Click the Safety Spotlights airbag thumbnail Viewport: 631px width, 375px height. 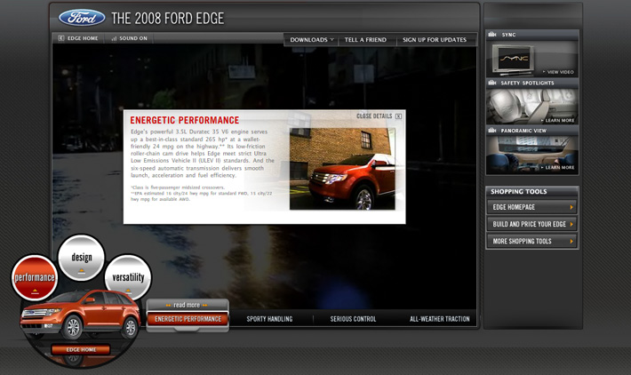532,107
